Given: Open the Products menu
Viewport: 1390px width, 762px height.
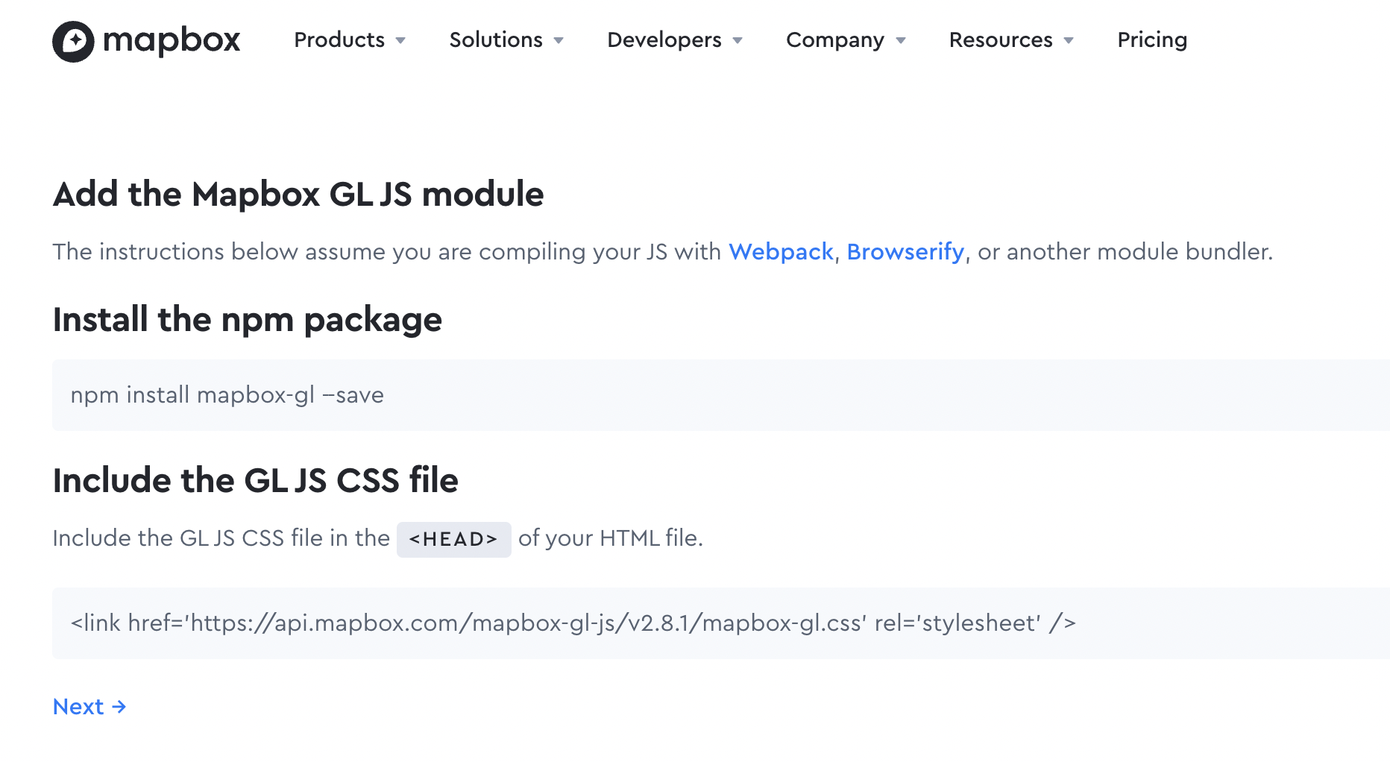Looking at the screenshot, I should [339, 40].
